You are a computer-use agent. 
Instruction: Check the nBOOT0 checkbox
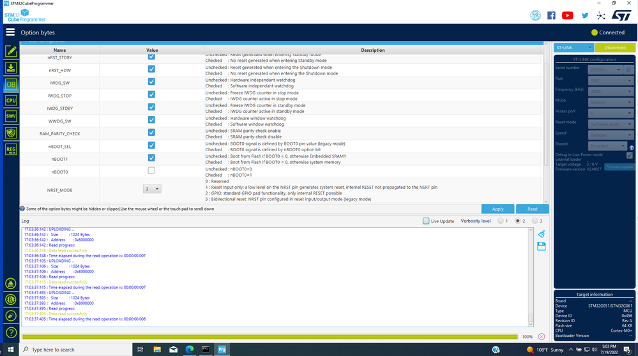click(151, 170)
